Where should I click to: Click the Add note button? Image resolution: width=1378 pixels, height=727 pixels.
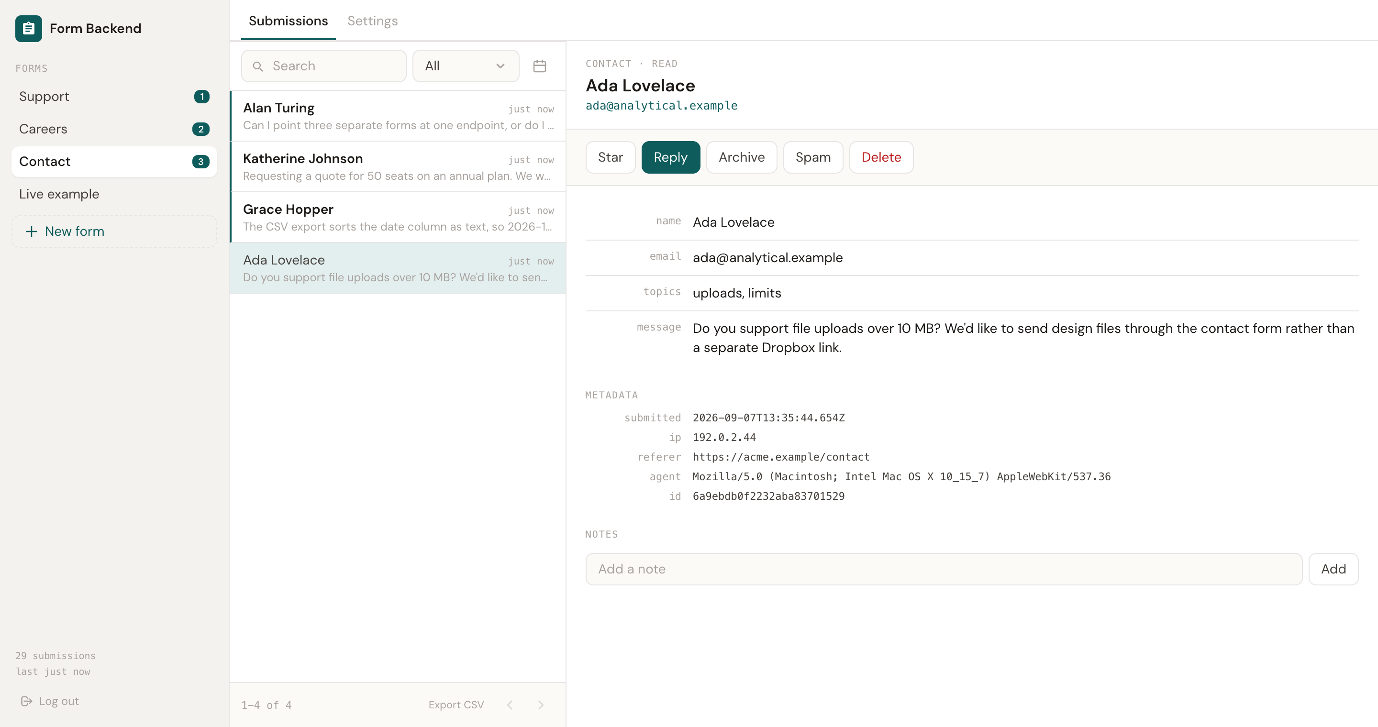coord(1333,569)
